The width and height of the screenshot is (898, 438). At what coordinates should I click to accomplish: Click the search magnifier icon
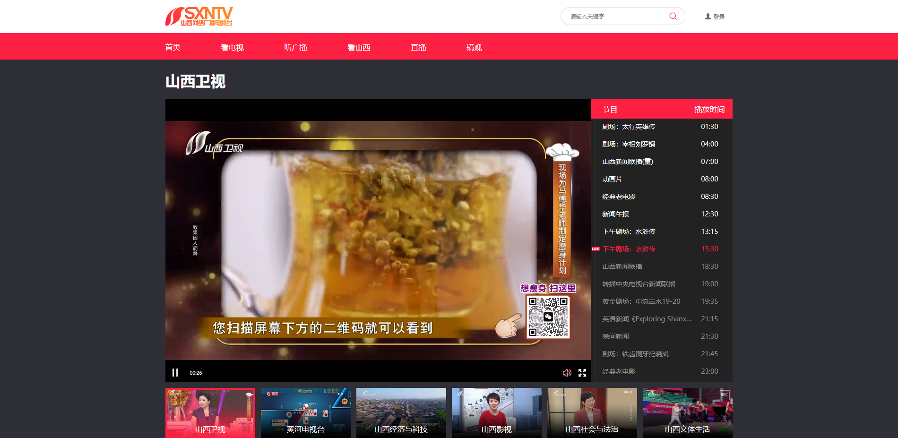(673, 16)
